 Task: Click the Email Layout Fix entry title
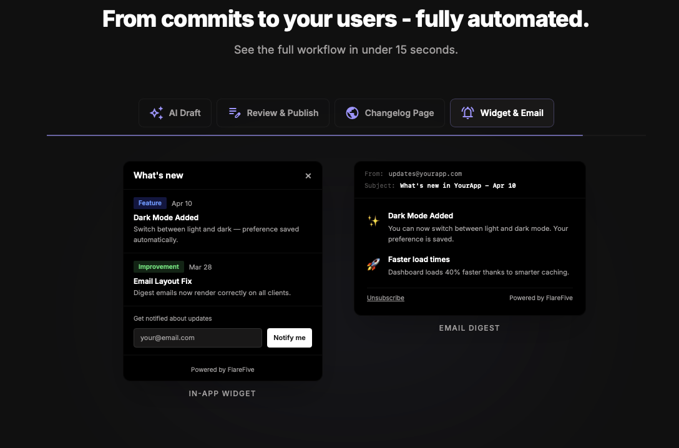click(x=162, y=281)
